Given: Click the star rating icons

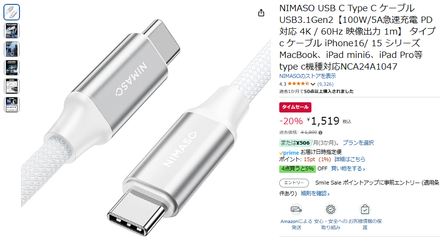Looking at the screenshot, I should (298, 84).
